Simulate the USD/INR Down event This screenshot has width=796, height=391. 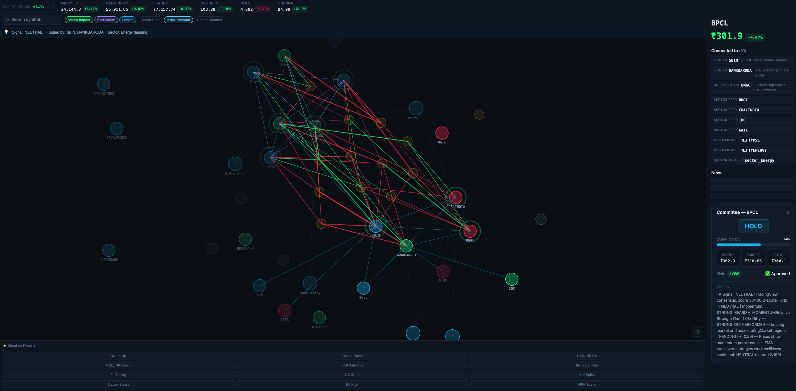(x=118, y=365)
